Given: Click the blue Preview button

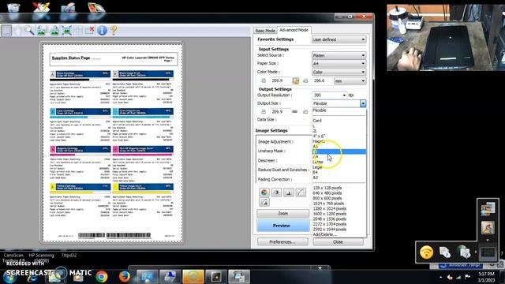Looking at the screenshot, I should coord(282,226).
